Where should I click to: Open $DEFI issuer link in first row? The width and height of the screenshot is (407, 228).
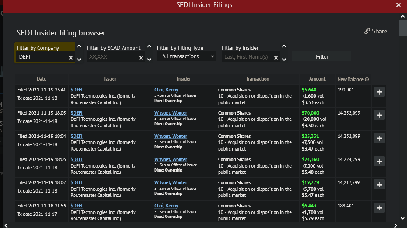[77, 90]
